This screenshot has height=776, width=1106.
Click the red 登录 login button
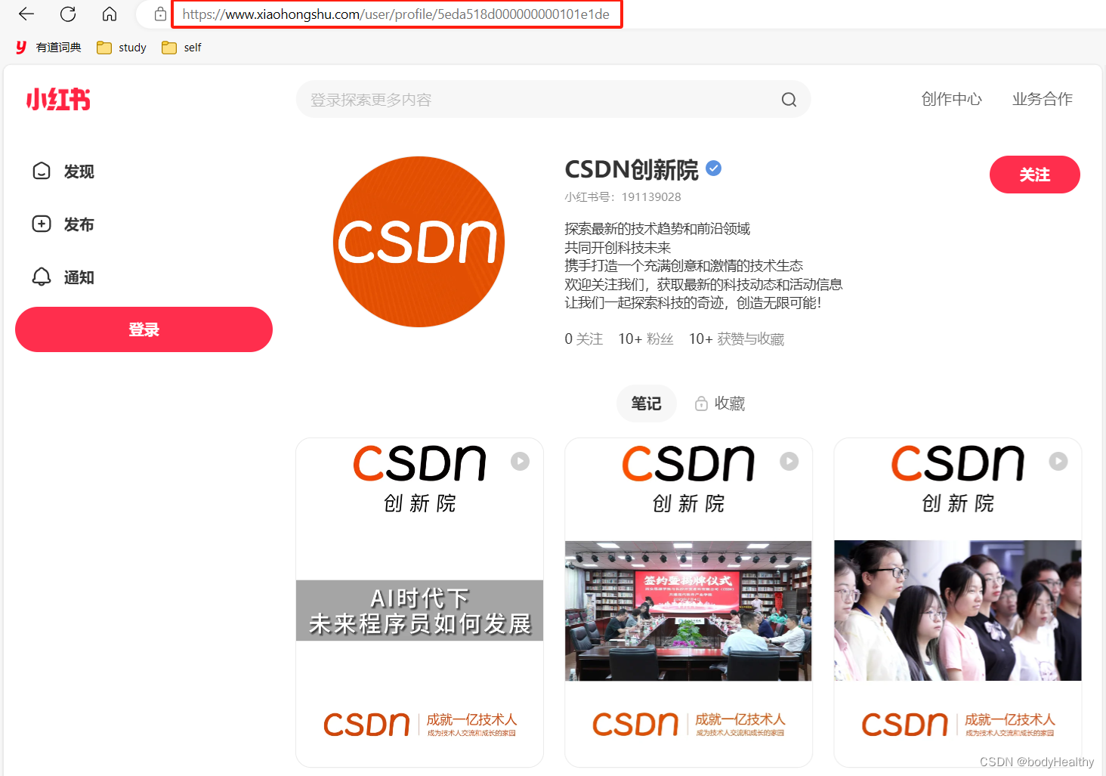tap(144, 329)
